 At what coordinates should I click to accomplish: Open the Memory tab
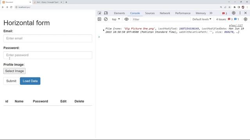click(x=201, y=13)
